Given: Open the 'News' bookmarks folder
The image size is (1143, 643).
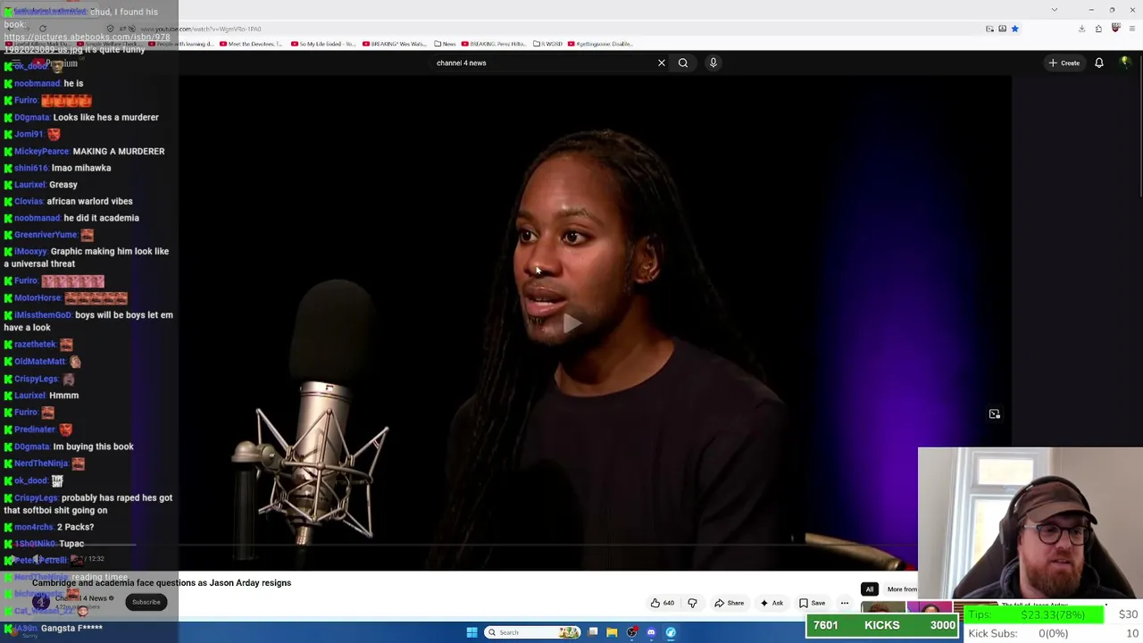Looking at the screenshot, I should pyautogui.click(x=445, y=44).
